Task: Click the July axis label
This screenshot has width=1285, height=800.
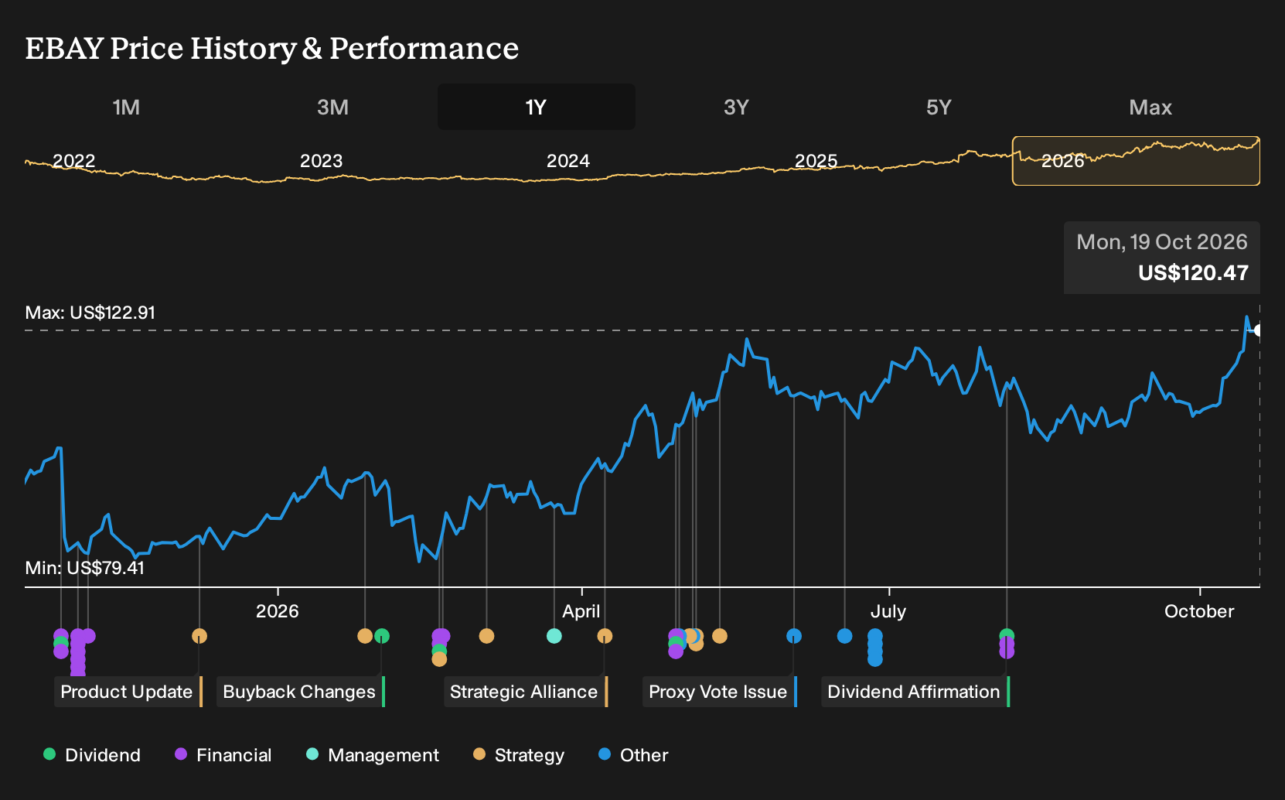Action: point(888,611)
